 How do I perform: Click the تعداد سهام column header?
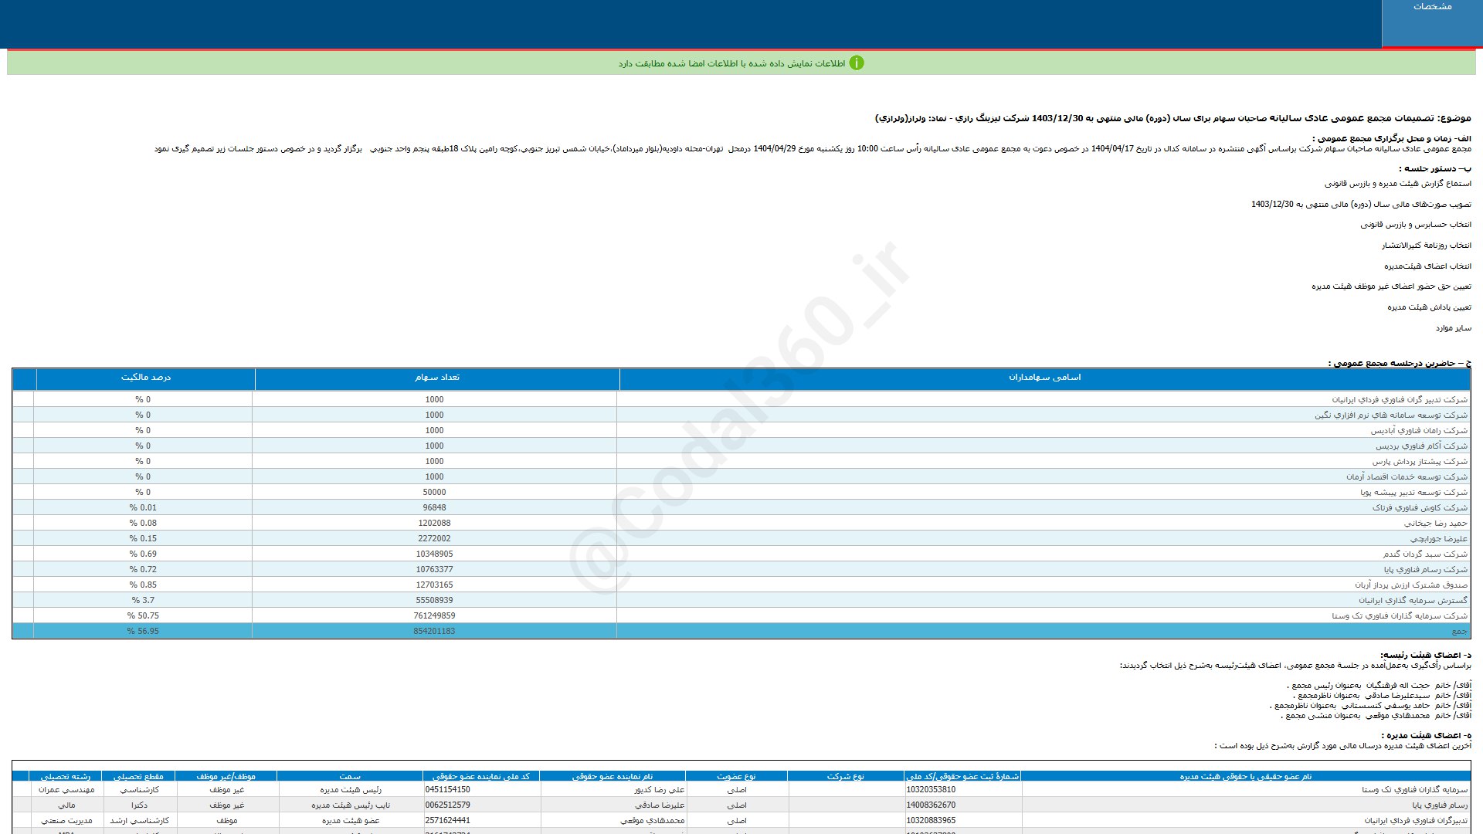click(x=437, y=378)
